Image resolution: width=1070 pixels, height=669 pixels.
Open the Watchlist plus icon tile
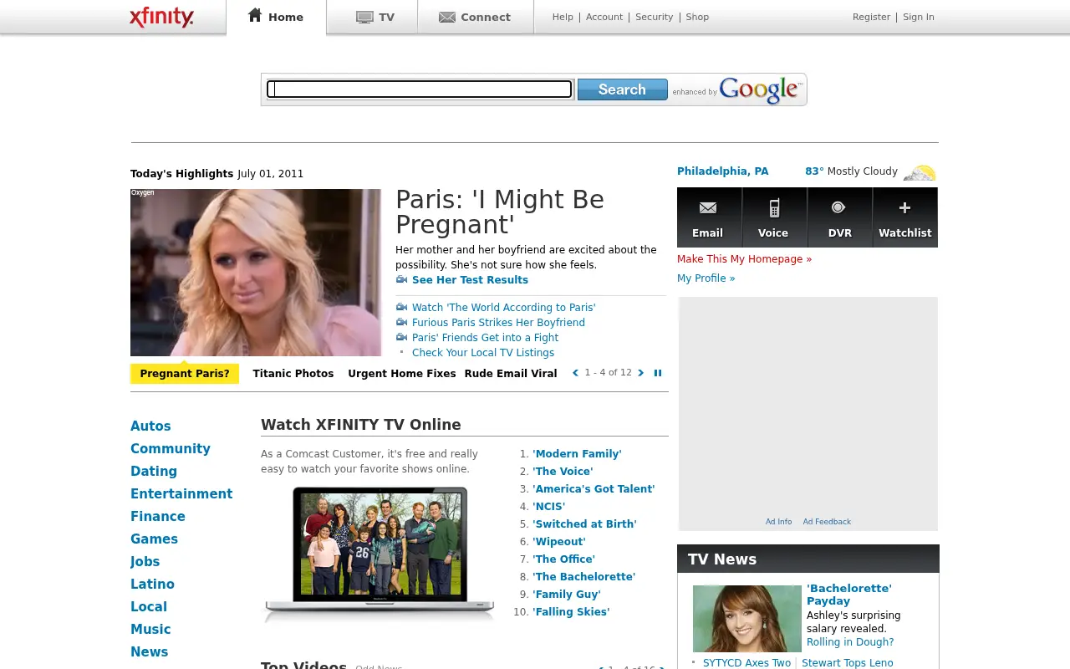click(905, 217)
